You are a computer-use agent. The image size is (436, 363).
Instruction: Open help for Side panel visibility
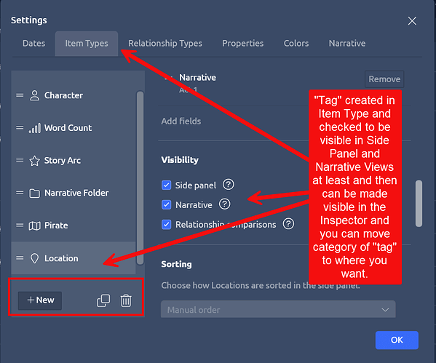click(x=229, y=185)
